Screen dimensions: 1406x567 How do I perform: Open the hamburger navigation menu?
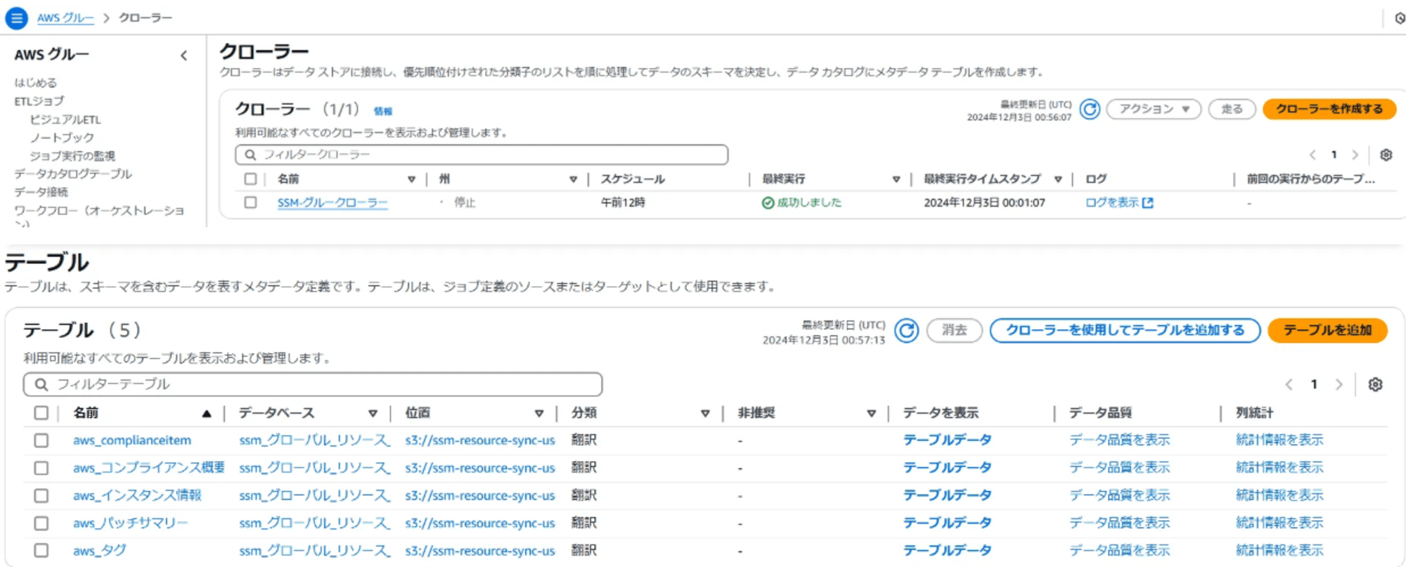point(16,18)
